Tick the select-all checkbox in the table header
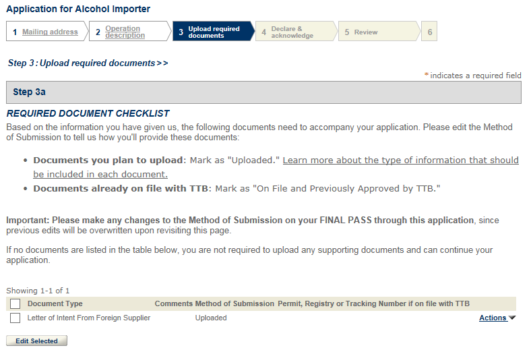The width and height of the screenshot is (531, 350). pos(15,304)
